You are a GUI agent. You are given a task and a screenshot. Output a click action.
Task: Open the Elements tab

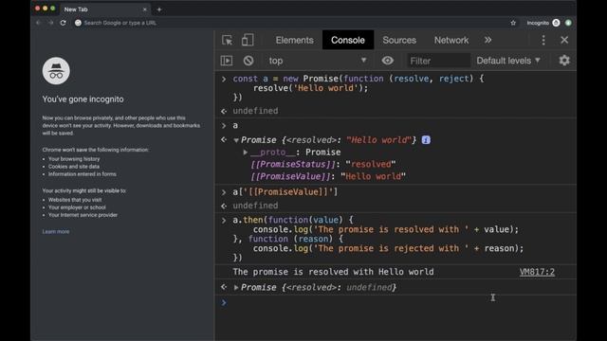click(295, 40)
